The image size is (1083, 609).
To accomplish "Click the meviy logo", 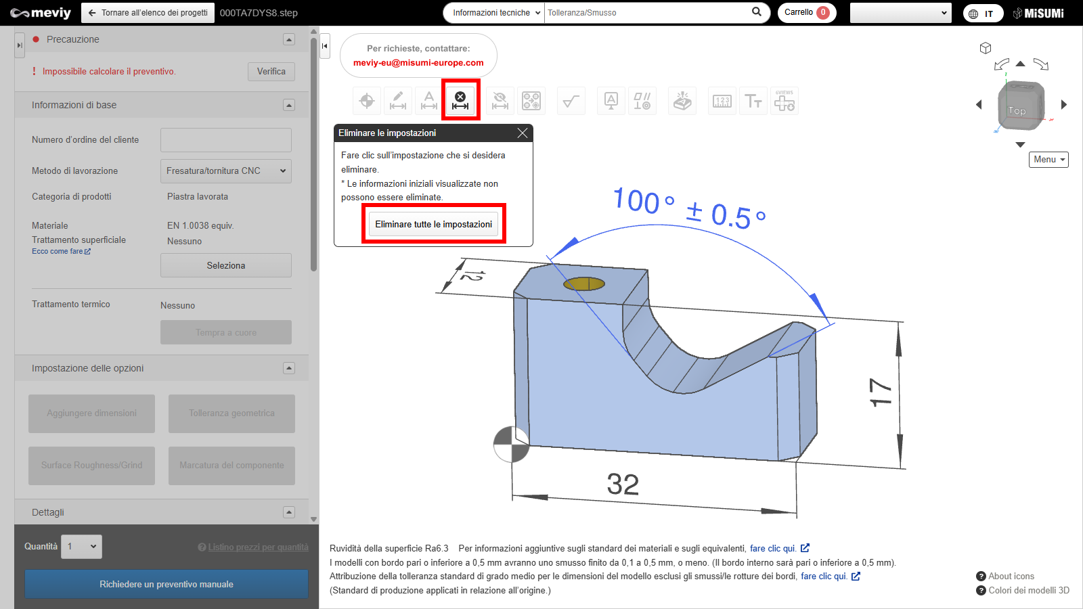I will pyautogui.click(x=41, y=13).
